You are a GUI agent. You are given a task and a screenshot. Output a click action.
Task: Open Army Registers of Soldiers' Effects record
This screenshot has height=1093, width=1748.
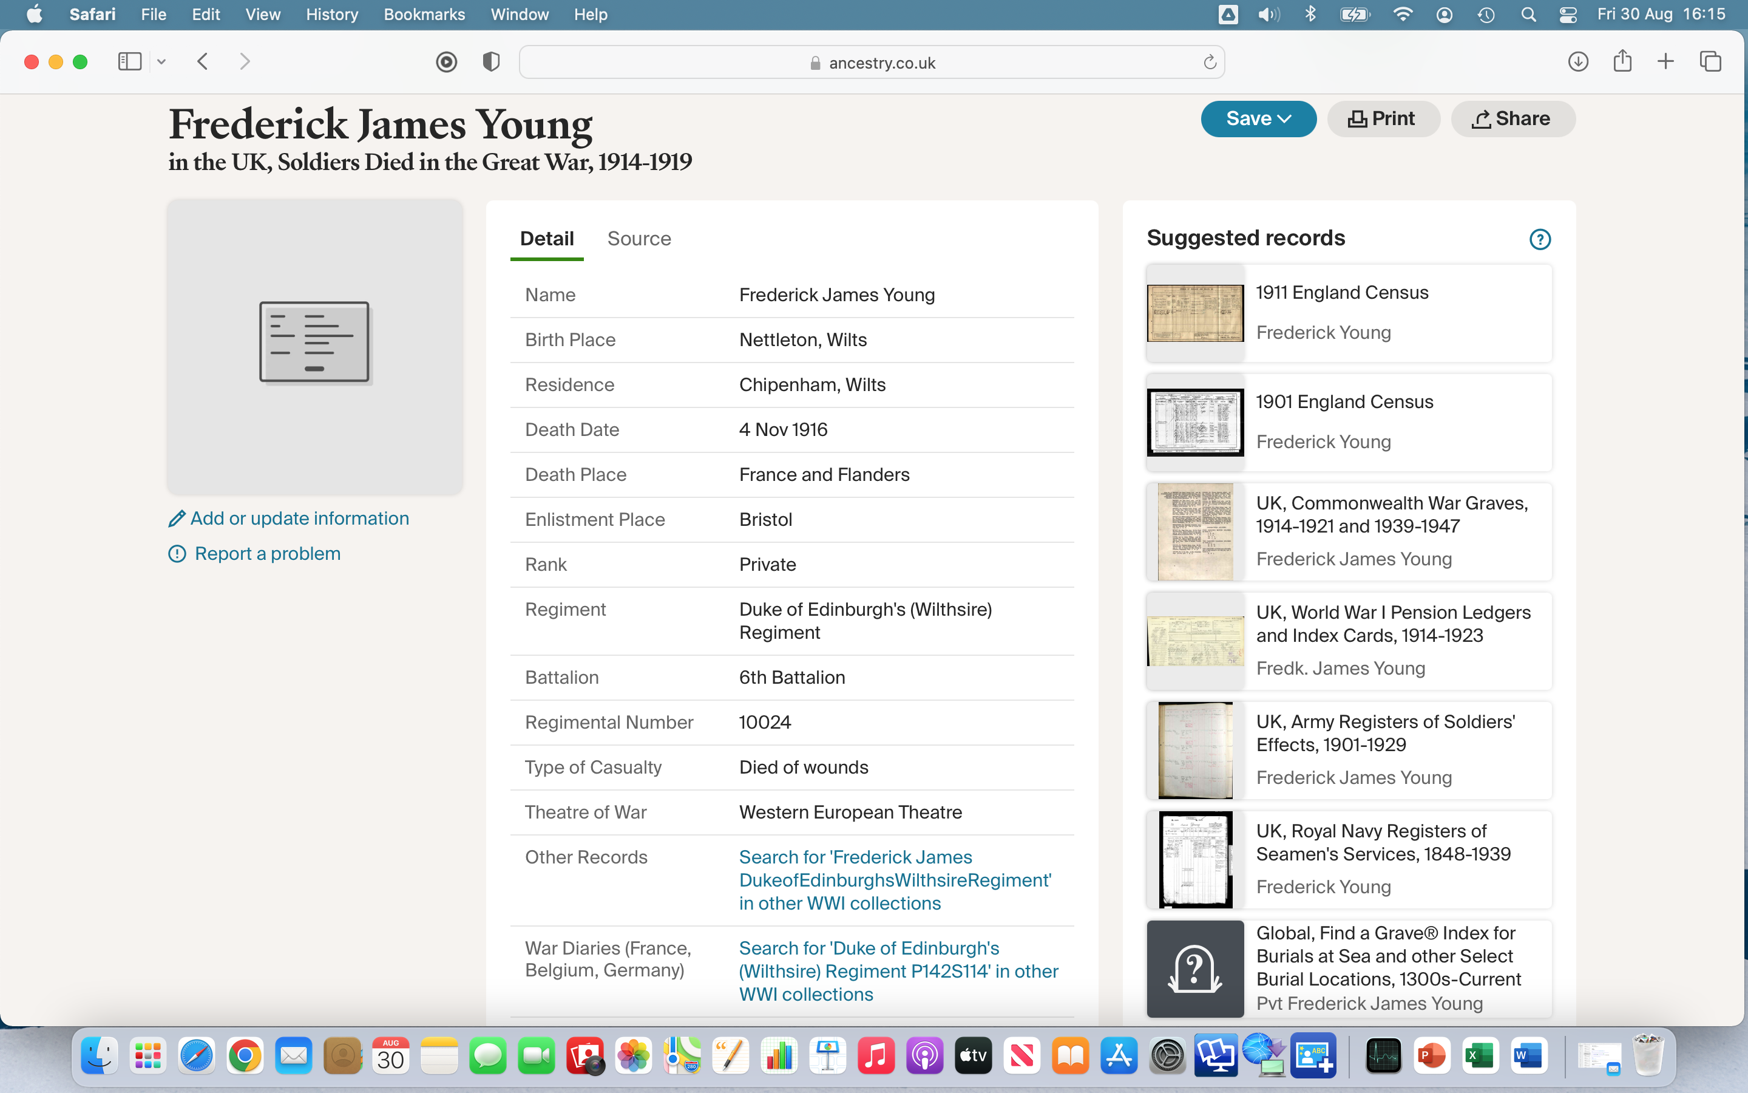(1349, 751)
